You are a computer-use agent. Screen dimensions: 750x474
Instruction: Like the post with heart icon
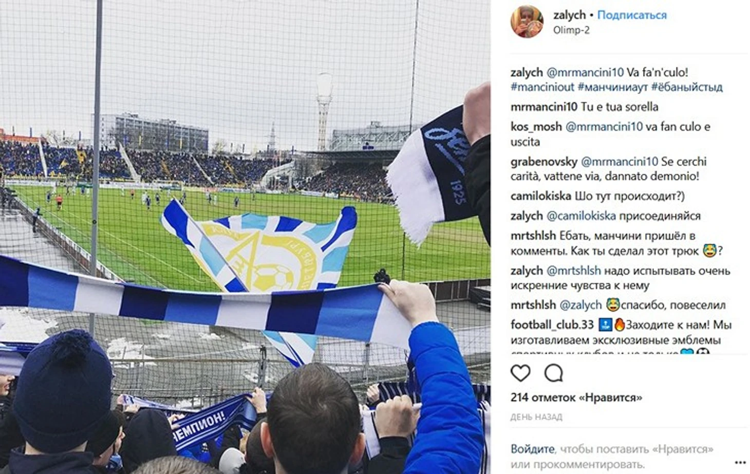pyautogui.click(x=520, y=373)
